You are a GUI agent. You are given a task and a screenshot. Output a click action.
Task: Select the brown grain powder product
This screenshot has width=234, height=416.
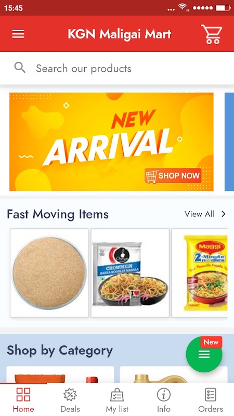(49, 273)
